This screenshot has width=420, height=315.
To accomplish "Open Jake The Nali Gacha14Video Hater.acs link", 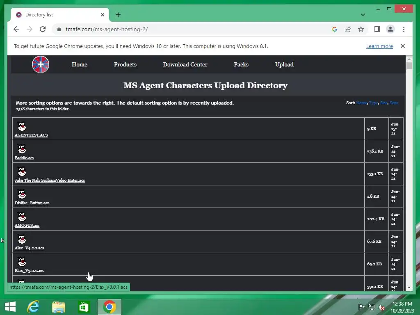I will coord(50,180).
